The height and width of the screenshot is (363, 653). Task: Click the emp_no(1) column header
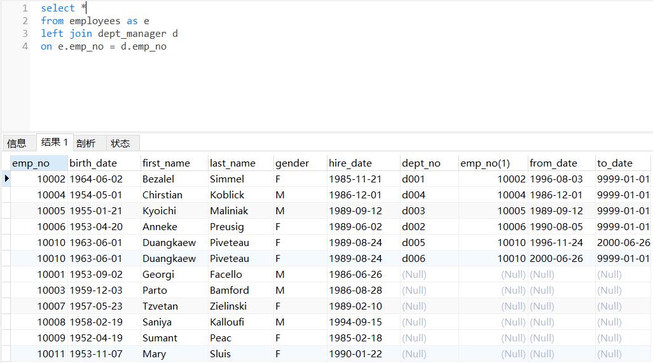click(x=485, y=163)
